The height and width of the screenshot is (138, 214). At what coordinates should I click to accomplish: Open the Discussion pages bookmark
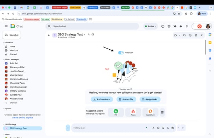point(32,19)
